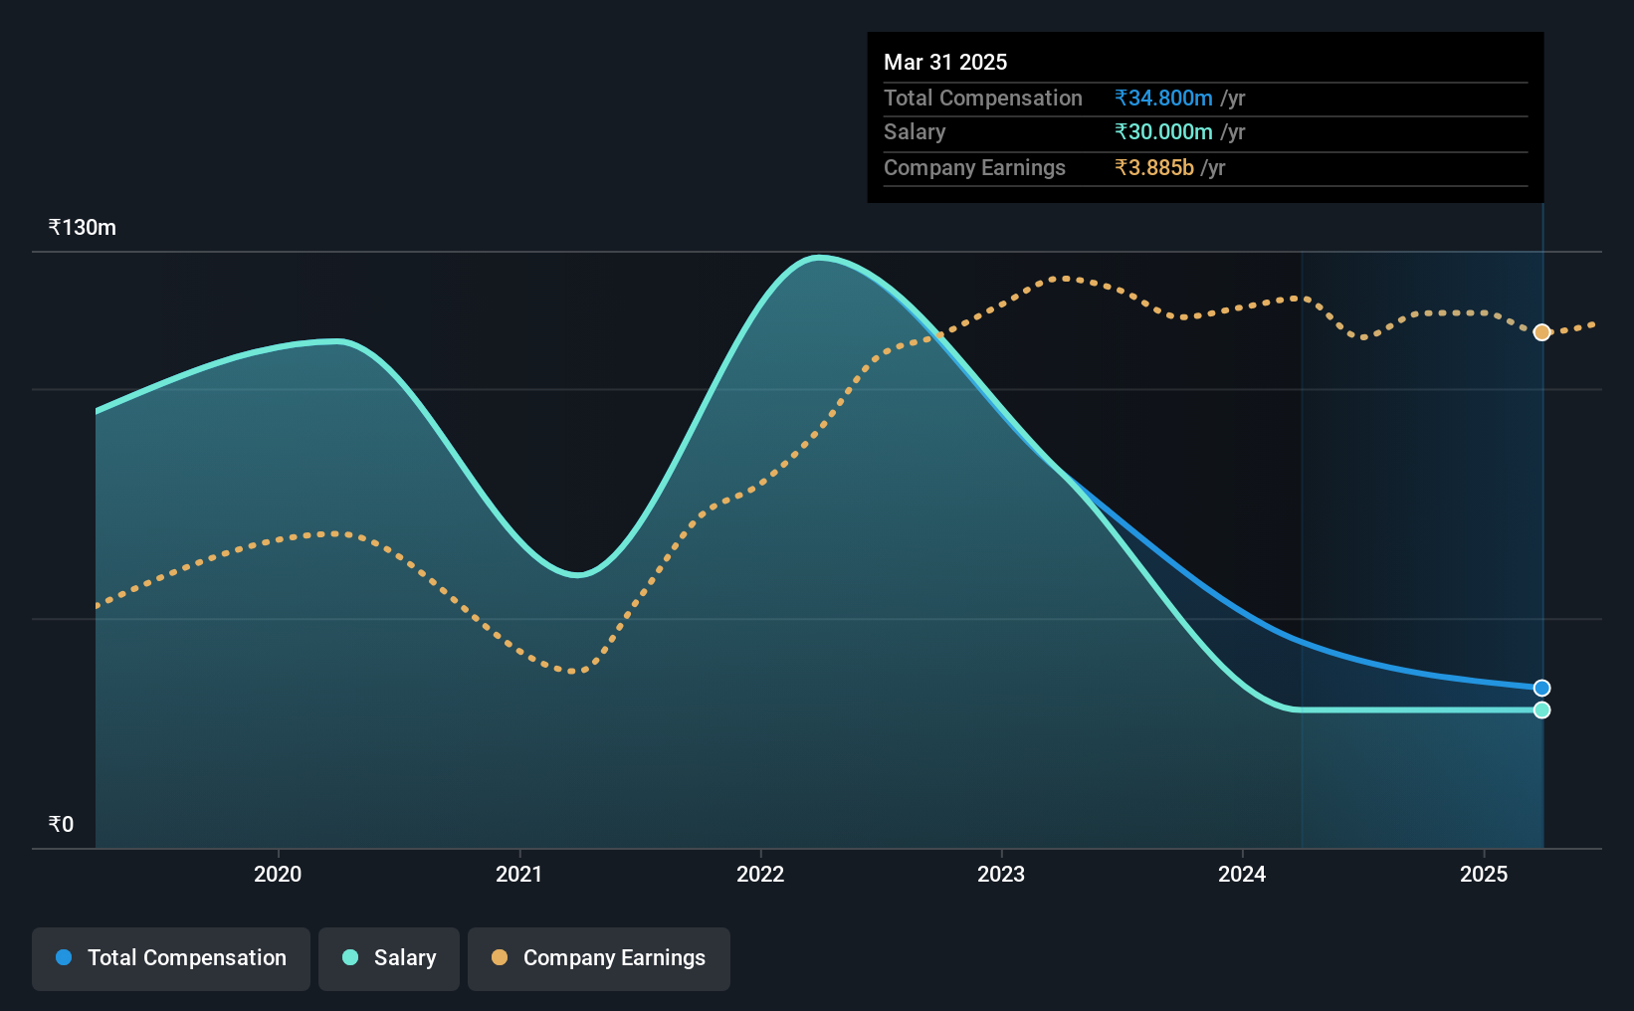Click the 2022 axis label

click(x=760, y=874)
